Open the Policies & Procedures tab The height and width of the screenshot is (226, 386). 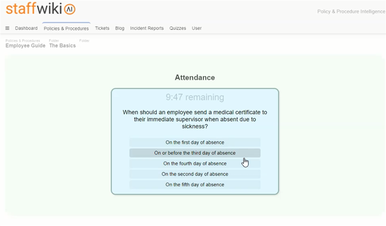click(66, 29)
